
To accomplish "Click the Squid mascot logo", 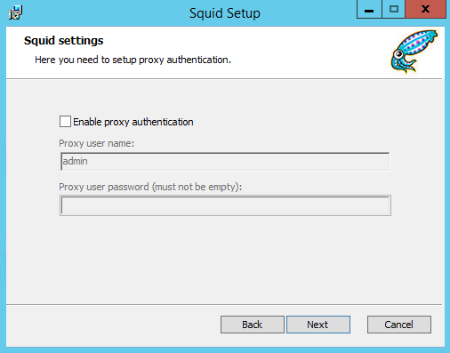I will (414, 52).
